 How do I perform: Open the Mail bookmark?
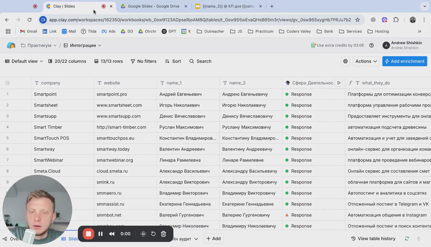click(69, 31)
